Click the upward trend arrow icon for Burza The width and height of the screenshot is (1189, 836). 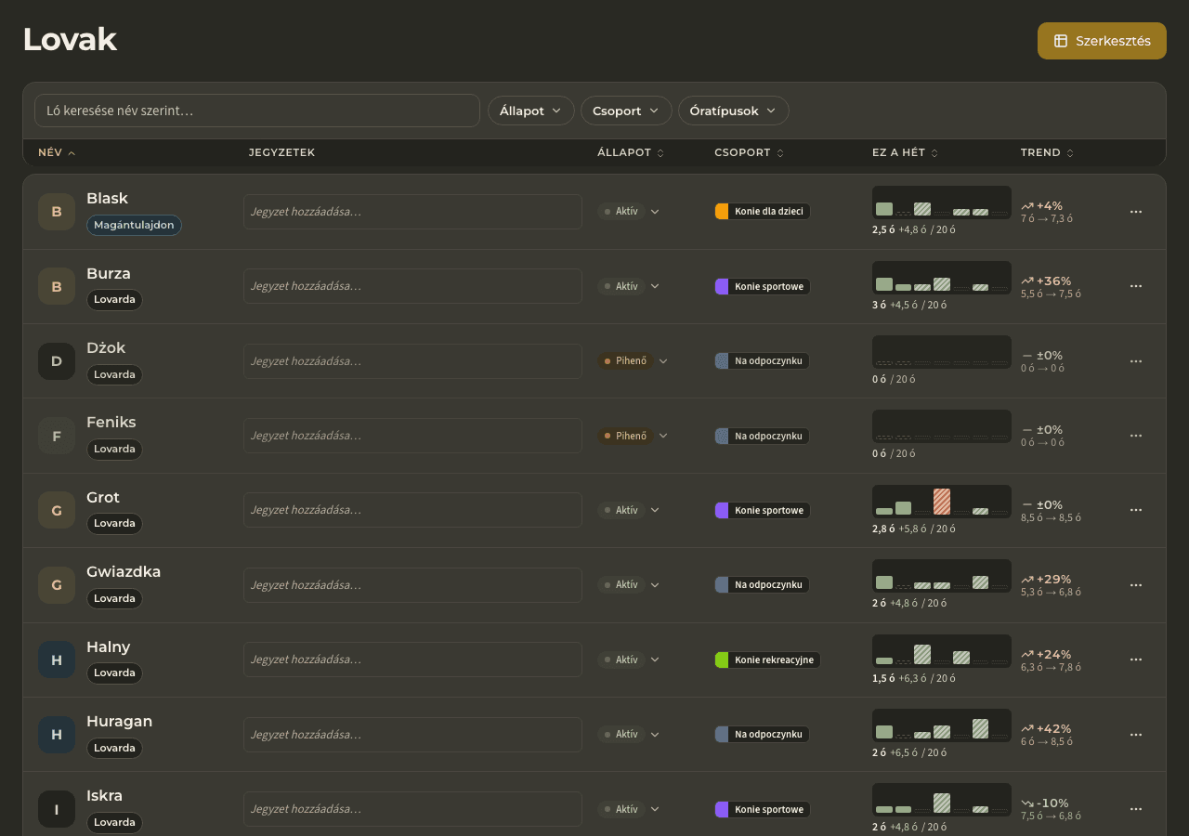coord(1027,281)
